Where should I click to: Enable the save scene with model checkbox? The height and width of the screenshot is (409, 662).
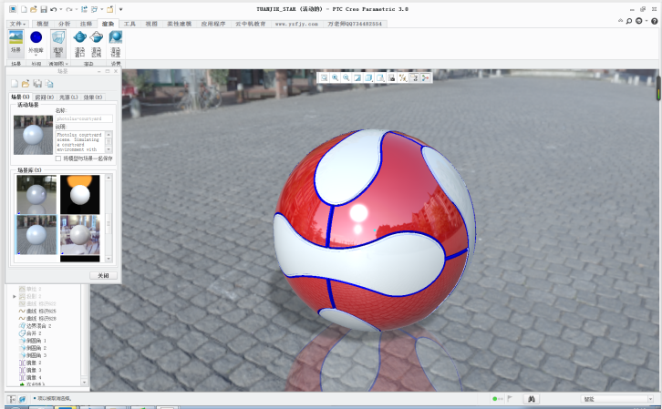point(58,158)
